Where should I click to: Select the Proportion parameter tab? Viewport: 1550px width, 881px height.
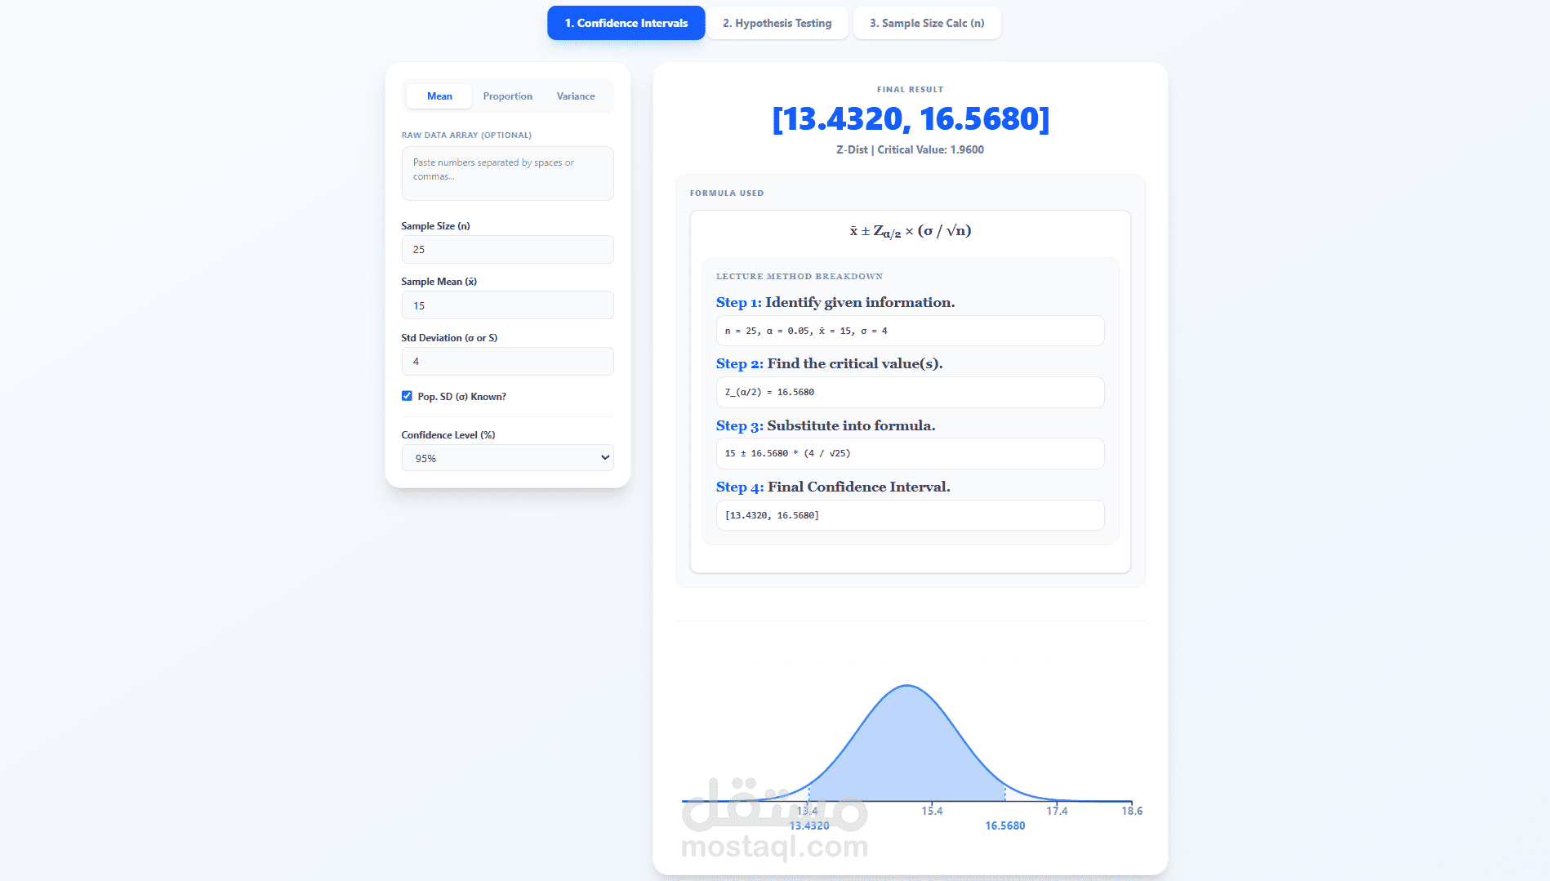(x=508, y=96)
